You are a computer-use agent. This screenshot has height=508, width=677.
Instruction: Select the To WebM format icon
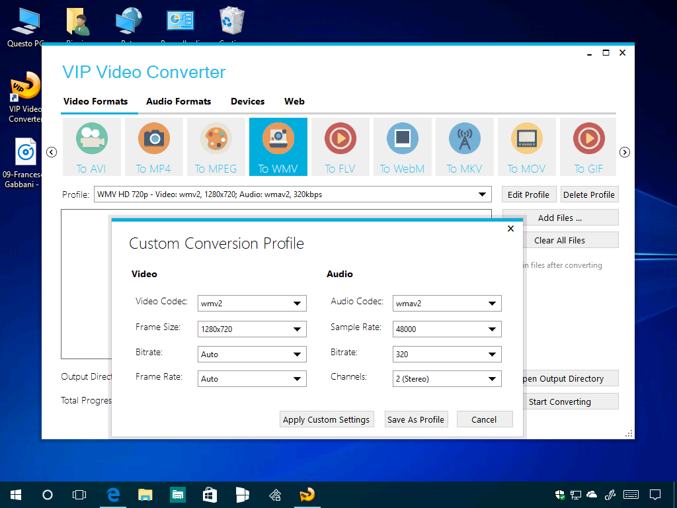(403, 147)
